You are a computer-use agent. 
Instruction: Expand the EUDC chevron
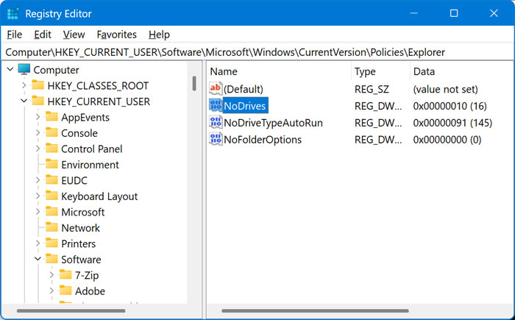[x=38, y=180]
